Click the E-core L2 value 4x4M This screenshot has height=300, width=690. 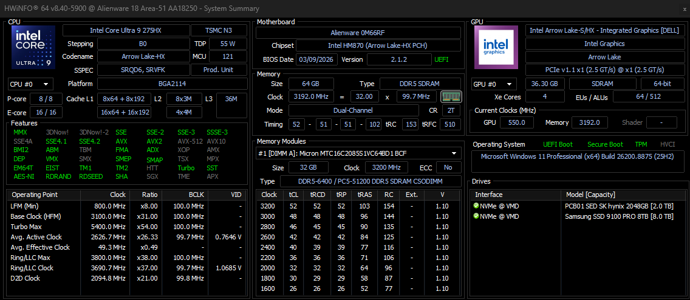click(184, 113)
